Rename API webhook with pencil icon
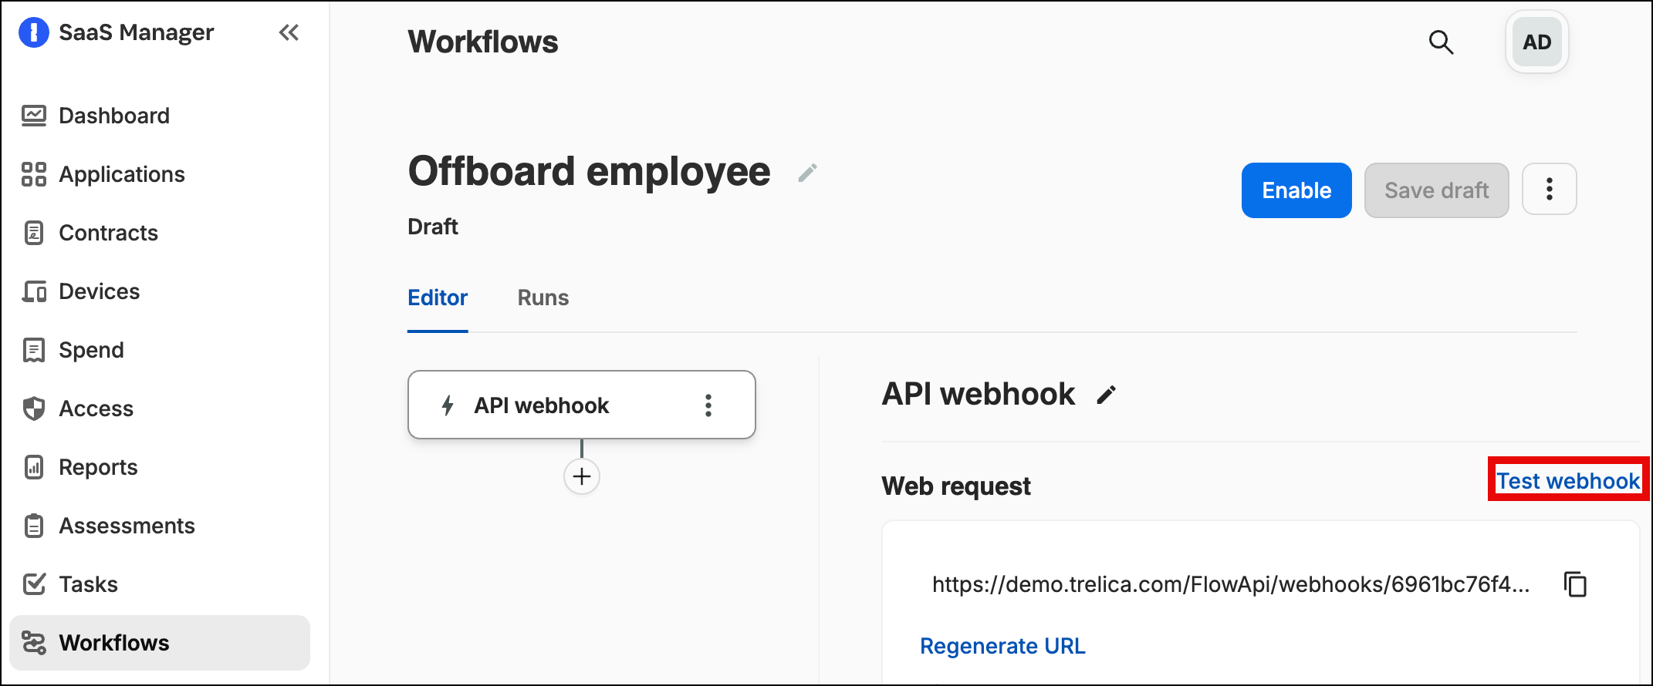The width and height of the screenshot is (1653, 686). tap(1107, 395)
